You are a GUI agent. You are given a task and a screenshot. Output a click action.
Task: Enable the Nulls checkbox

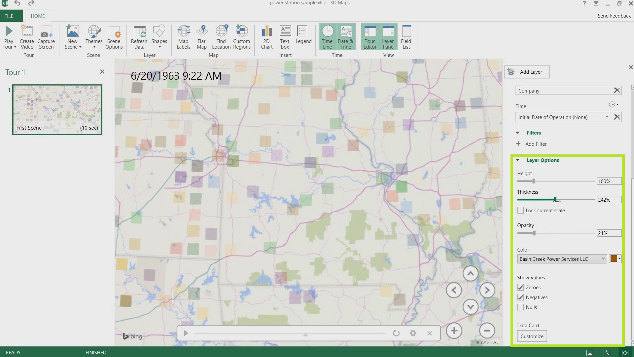pyautogui.click(x=520, y=307)
